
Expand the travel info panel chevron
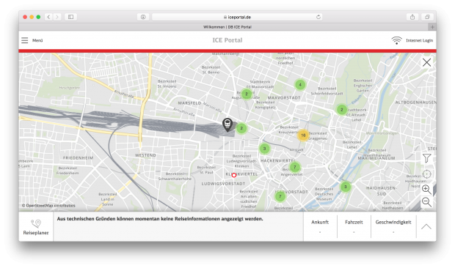[426, 226]
